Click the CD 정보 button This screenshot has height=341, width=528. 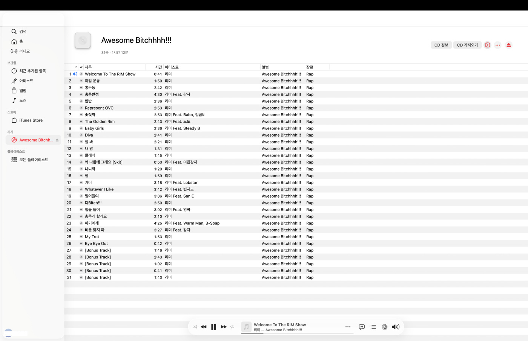click(441, 45)
